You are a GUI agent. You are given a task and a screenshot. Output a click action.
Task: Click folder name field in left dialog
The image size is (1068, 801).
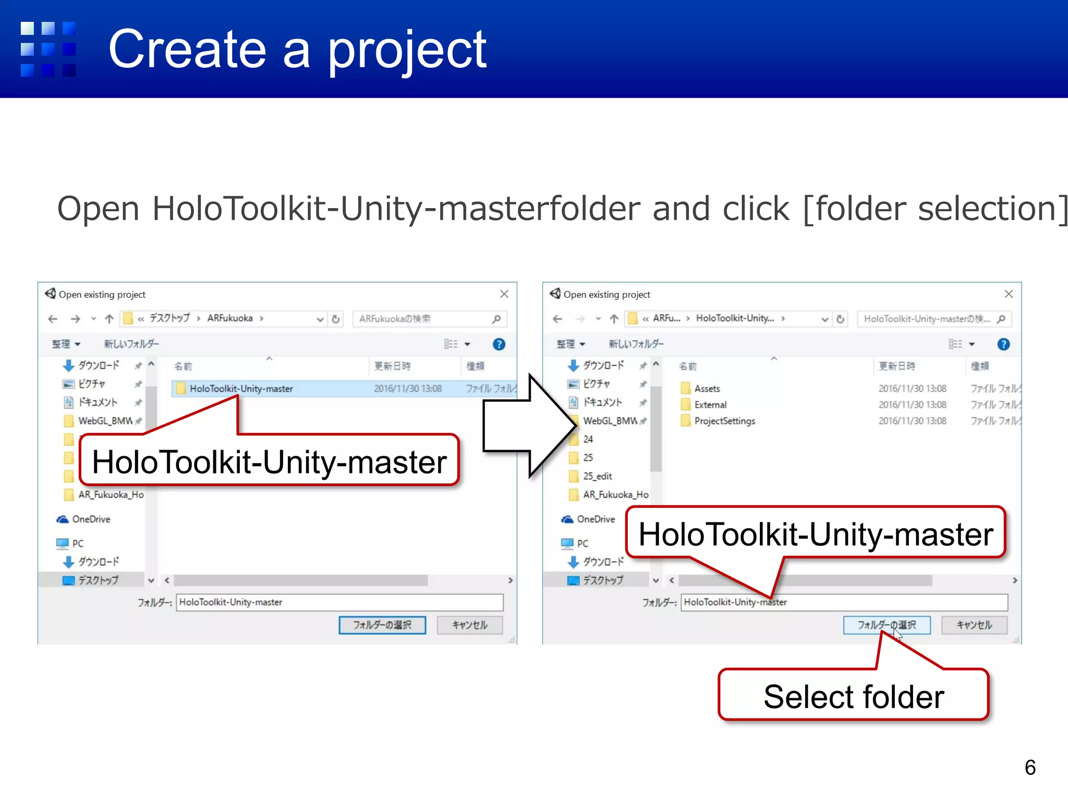340,602
